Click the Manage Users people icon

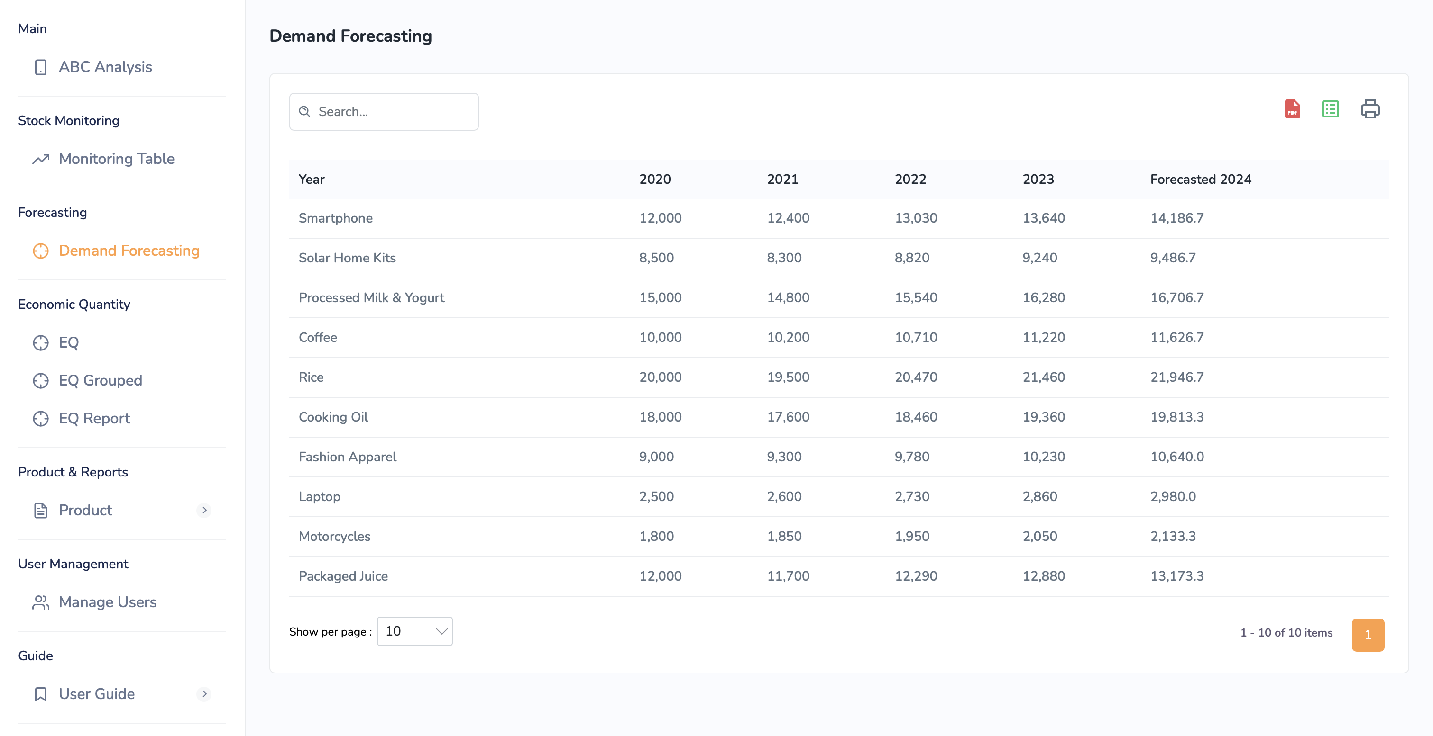pos(41,602)
